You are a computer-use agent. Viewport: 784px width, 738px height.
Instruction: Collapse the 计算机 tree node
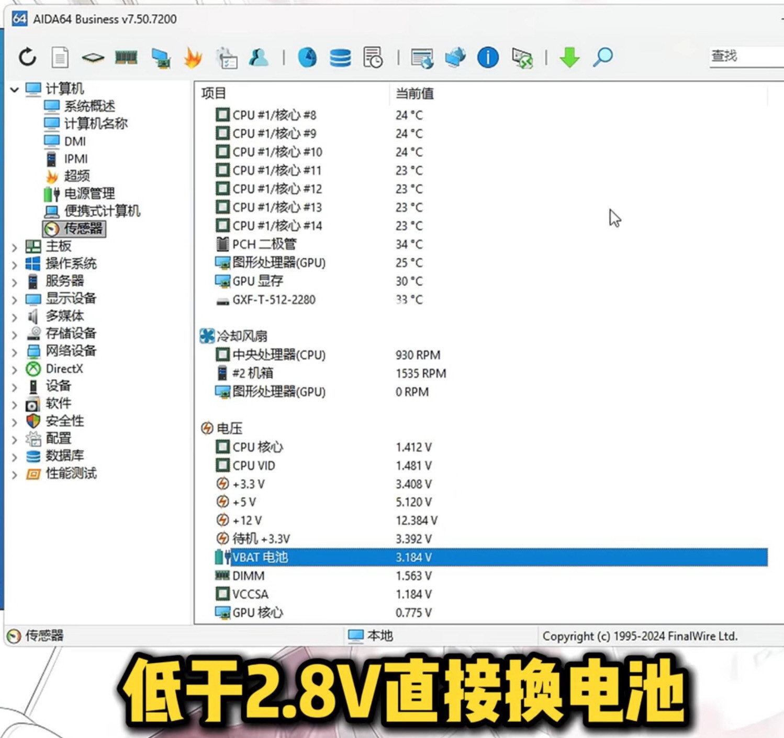click(15, 90)
